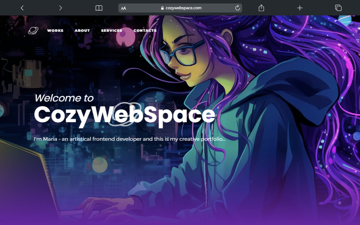The image size is (360, 225).
Task: Open a new tab with the plus icon
Action: click(x=300, y=8)
